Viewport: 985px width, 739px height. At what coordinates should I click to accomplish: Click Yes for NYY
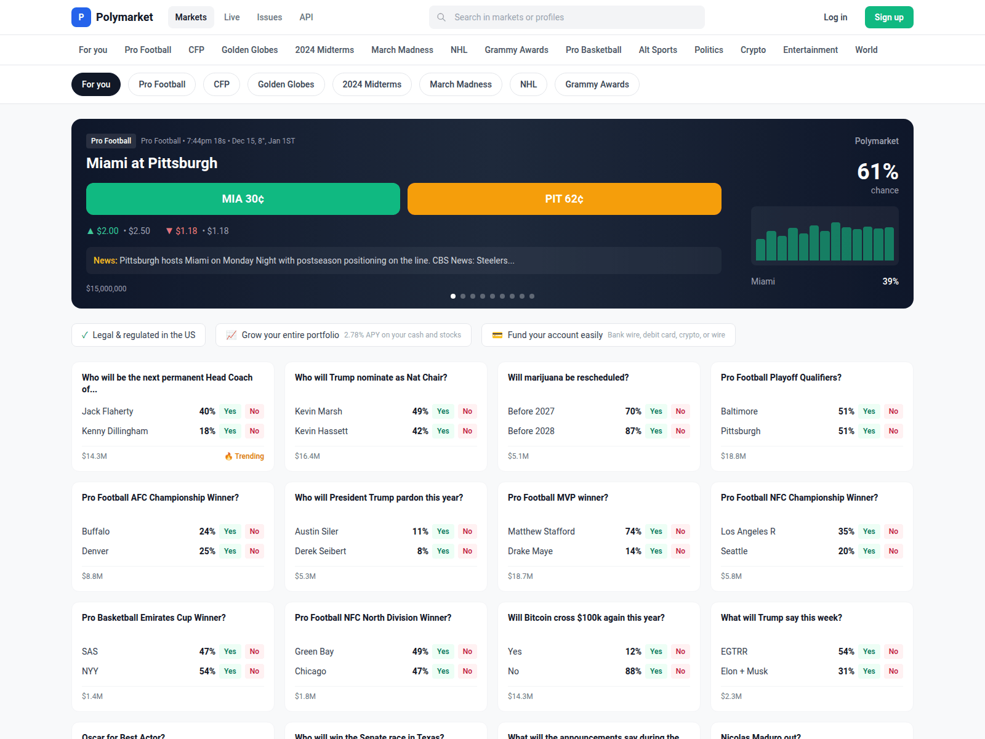click(230, 671)
